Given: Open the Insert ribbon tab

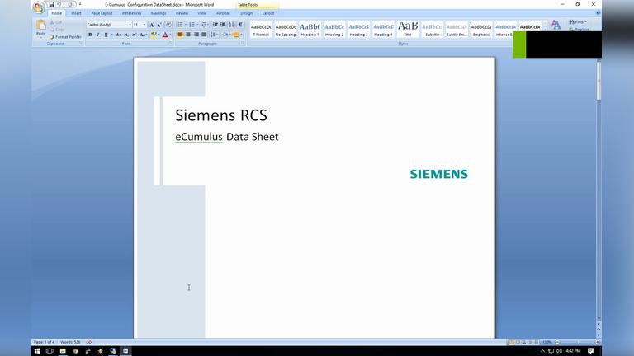Looking at the screenshot, I should (x=76, y=13).
